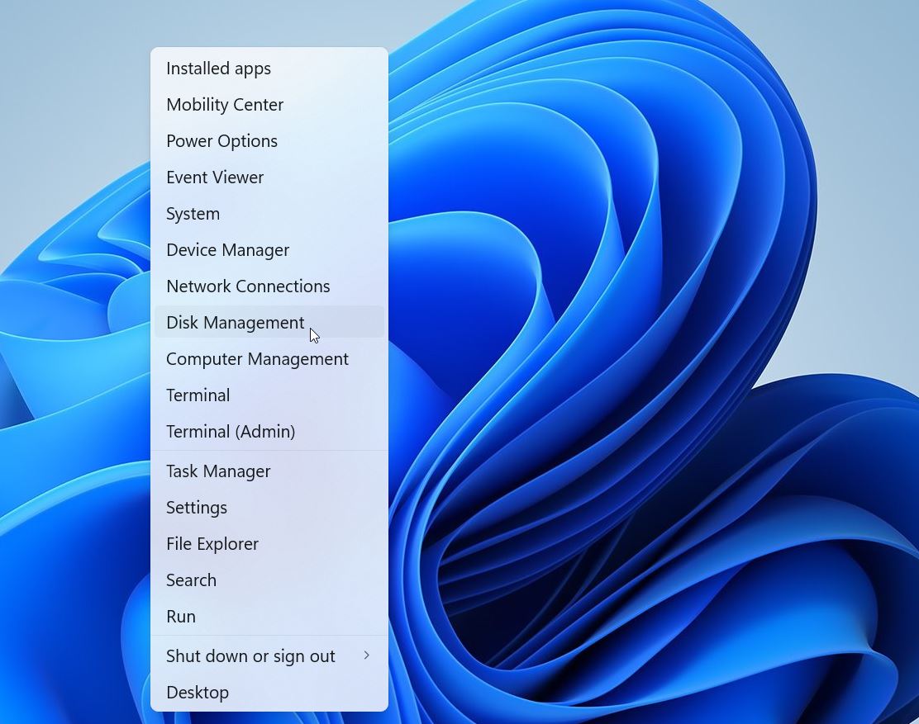The image size is (919, 724).
Task: Open Settings from the menu
Action: [x=269, y=508]
